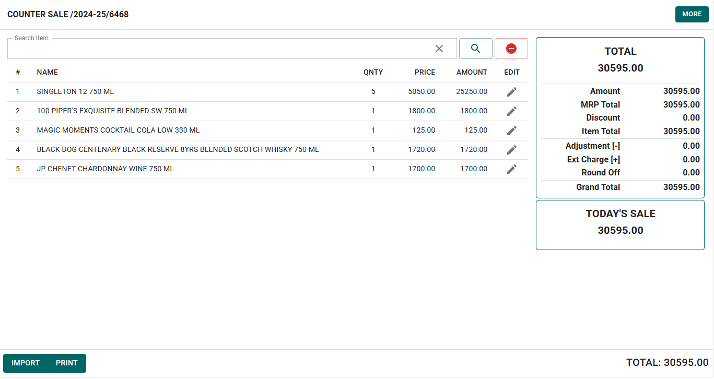Click the TODAY'S SALE heading
Viewport: 714px width, 379px height.
[621, 214]
